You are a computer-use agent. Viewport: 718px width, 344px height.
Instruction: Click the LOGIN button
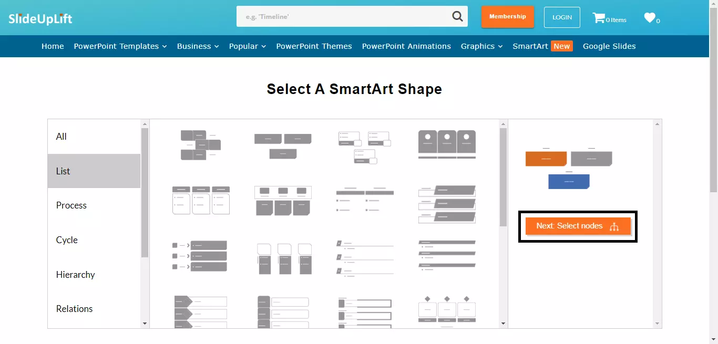(x=562, y=17)
